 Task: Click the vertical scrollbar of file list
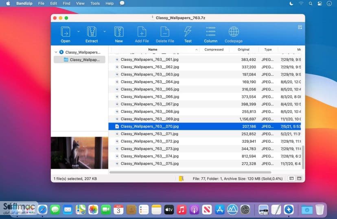[x=303, y=157]
